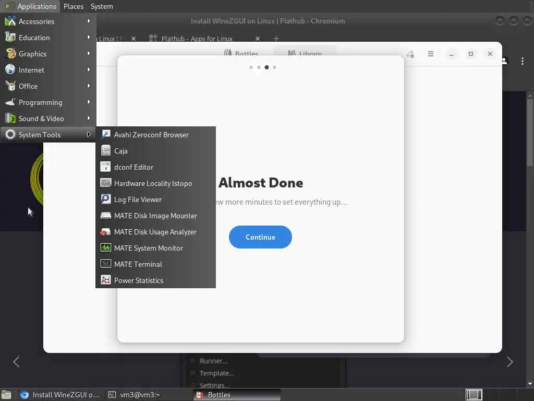The height and width of the screenshot is (401, 534).
Task: Open the Office menu category
Action: [48, 86]
